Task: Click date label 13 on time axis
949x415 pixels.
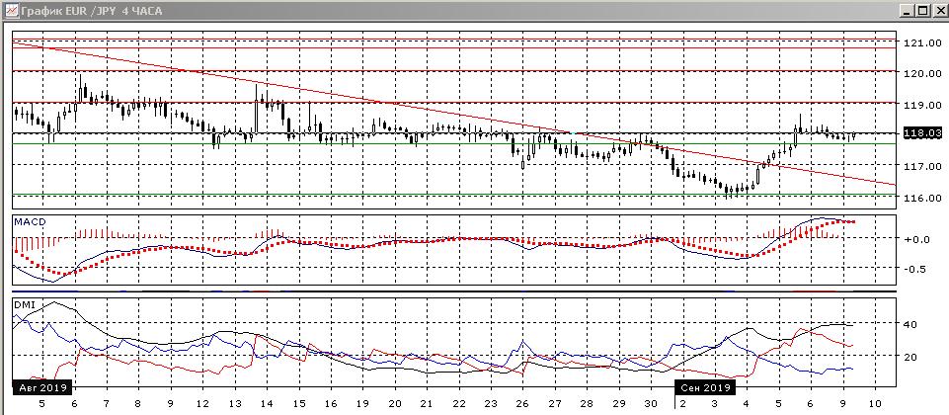Action: pos(234,403)
